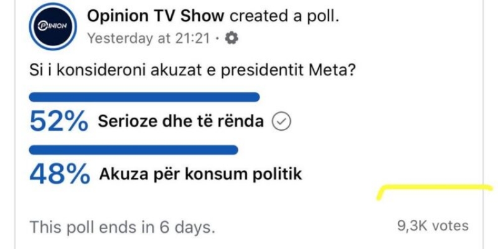Image resolution: width=498 pixels, height=249 pixels.
Task: Click the 'This poll ends in 6 days' text
Action: (122, 227)
